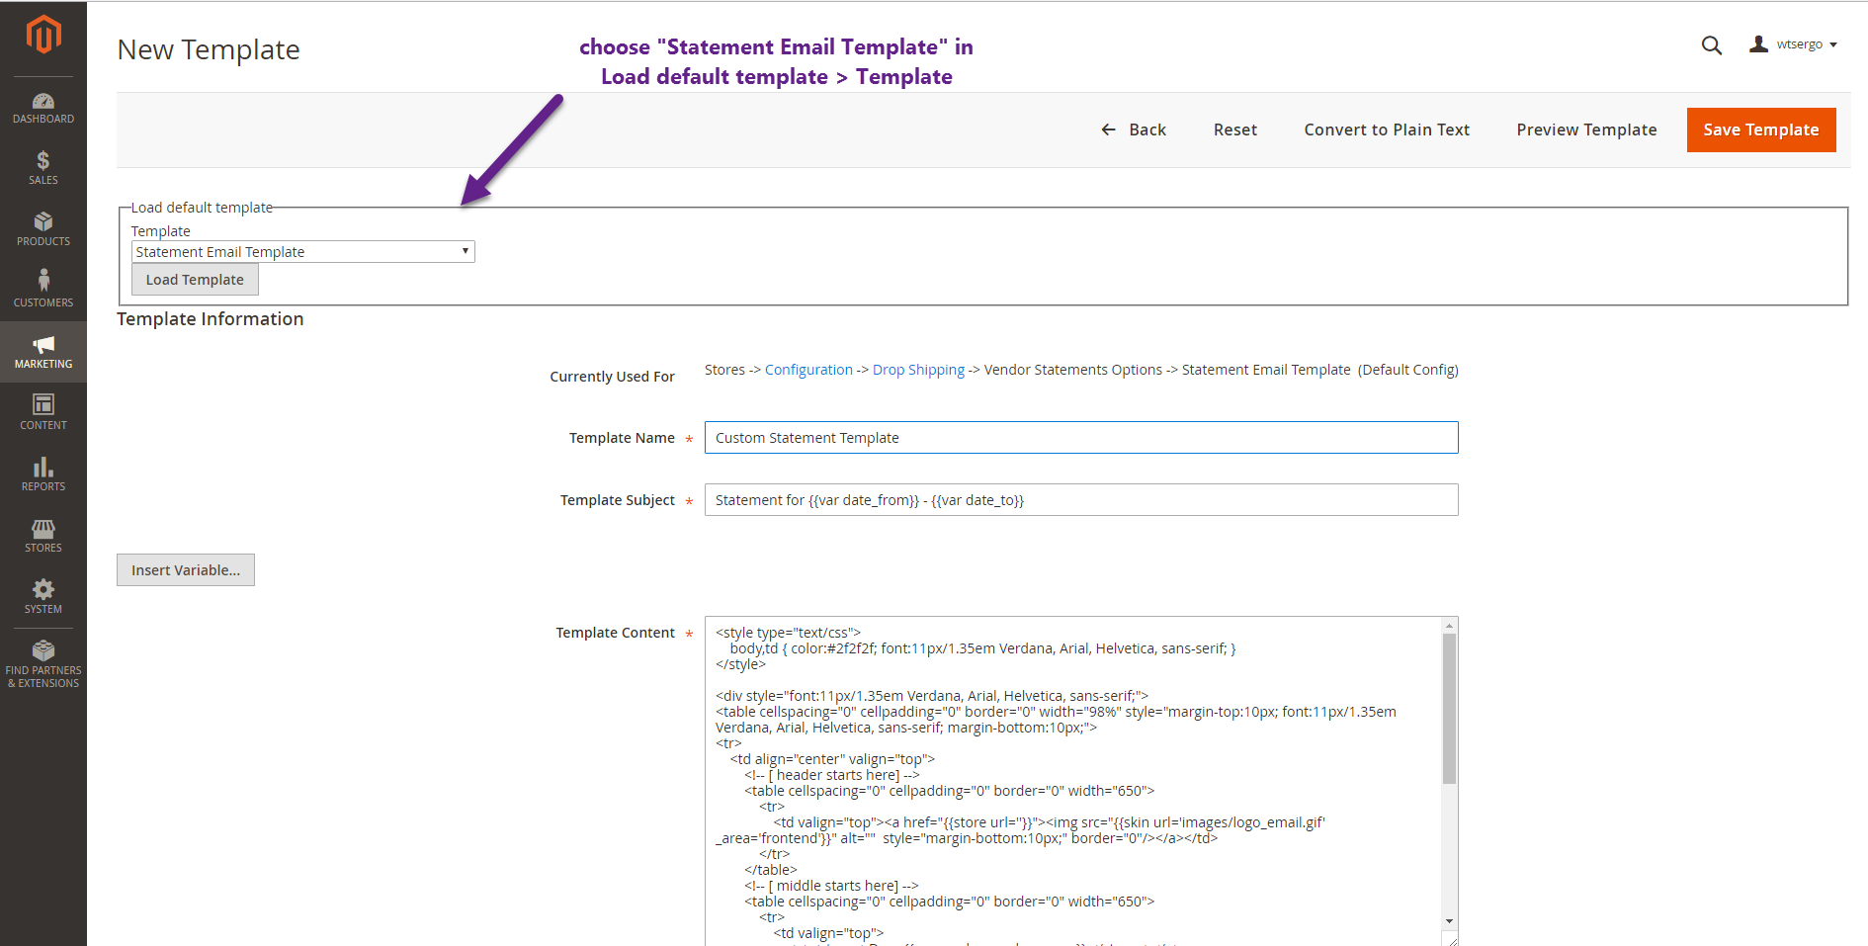Focus the Template Name input field
This screenshot has width=1868, height=946.
(1081, 438)
